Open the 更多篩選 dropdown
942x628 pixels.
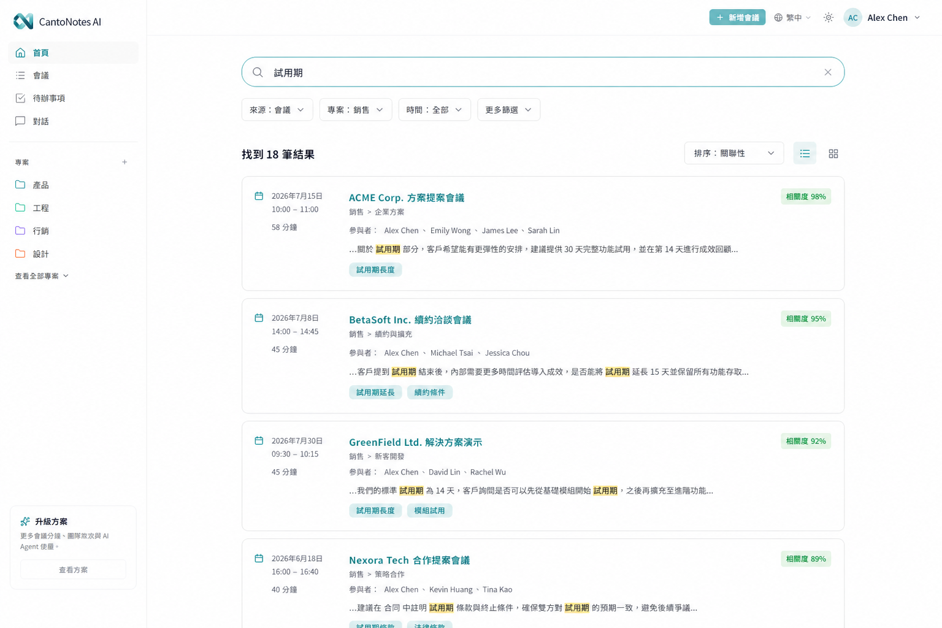(x=508, y=110)
